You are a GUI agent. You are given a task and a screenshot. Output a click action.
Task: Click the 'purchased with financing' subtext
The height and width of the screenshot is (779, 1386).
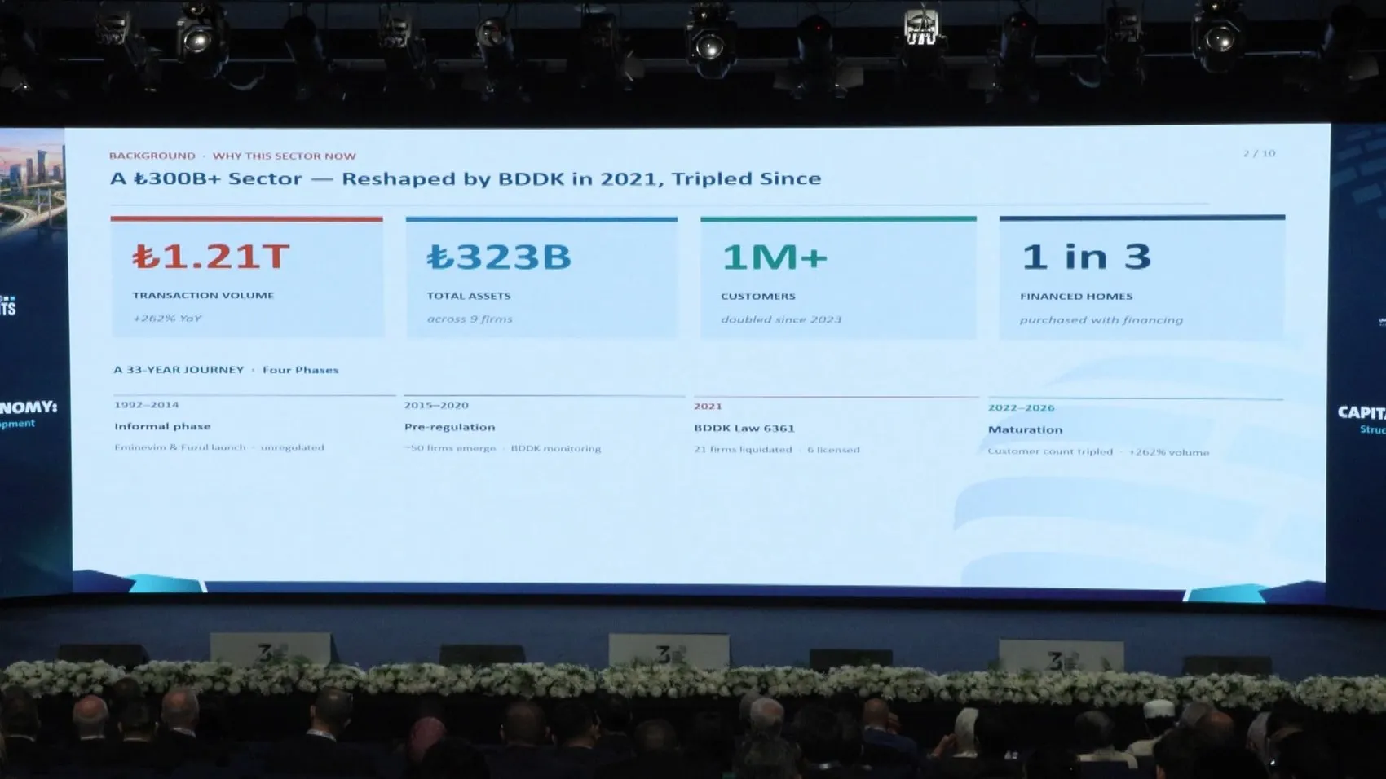coord(1101,320)
